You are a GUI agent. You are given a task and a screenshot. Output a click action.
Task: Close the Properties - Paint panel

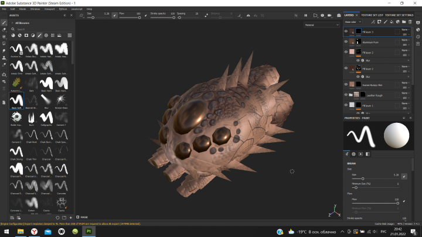point(410,118)
